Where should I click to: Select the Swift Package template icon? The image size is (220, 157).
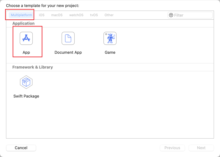(26, 82)
